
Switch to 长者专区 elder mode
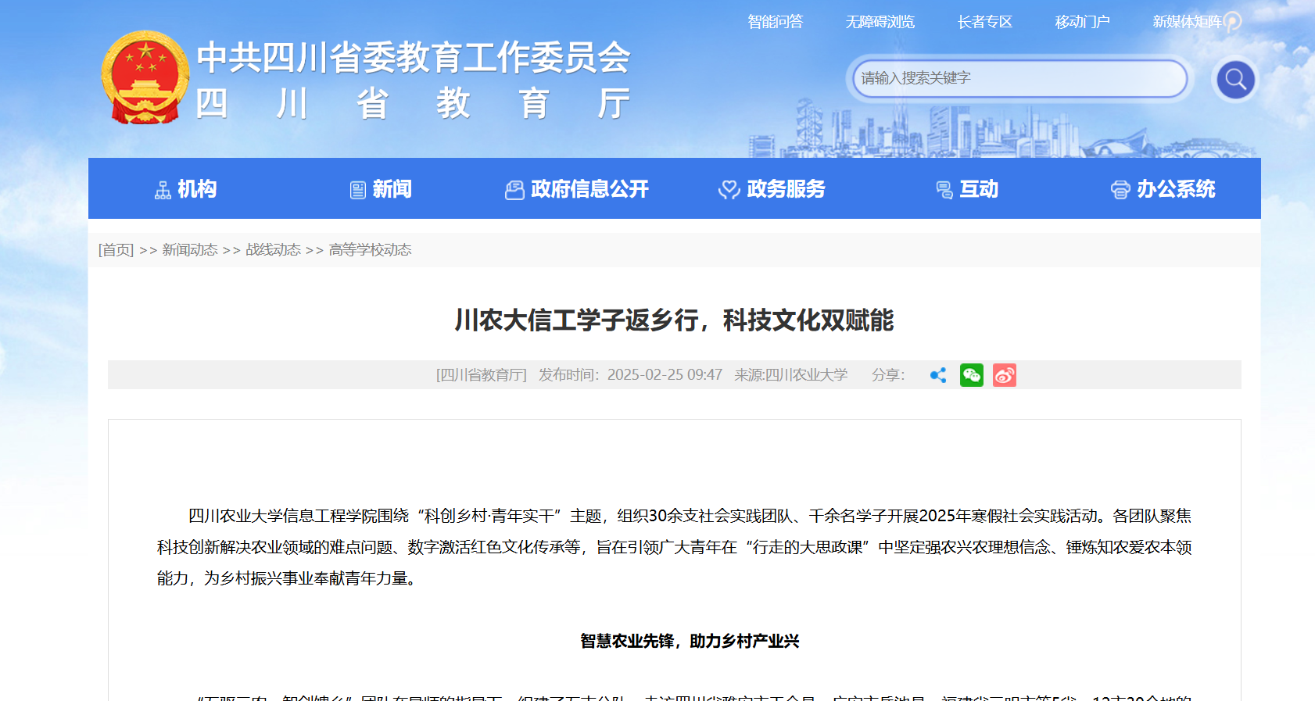click(984, 22)
